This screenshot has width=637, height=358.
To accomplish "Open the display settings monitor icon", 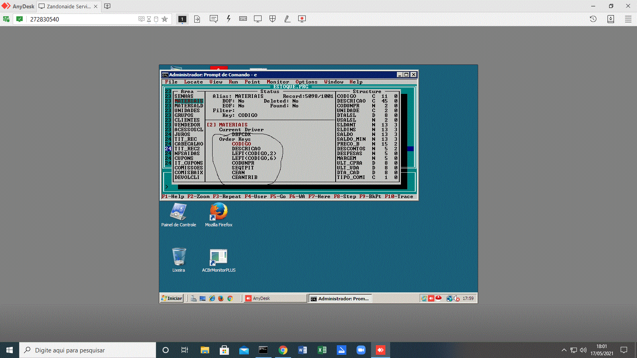I will click(x=258, y=19).
